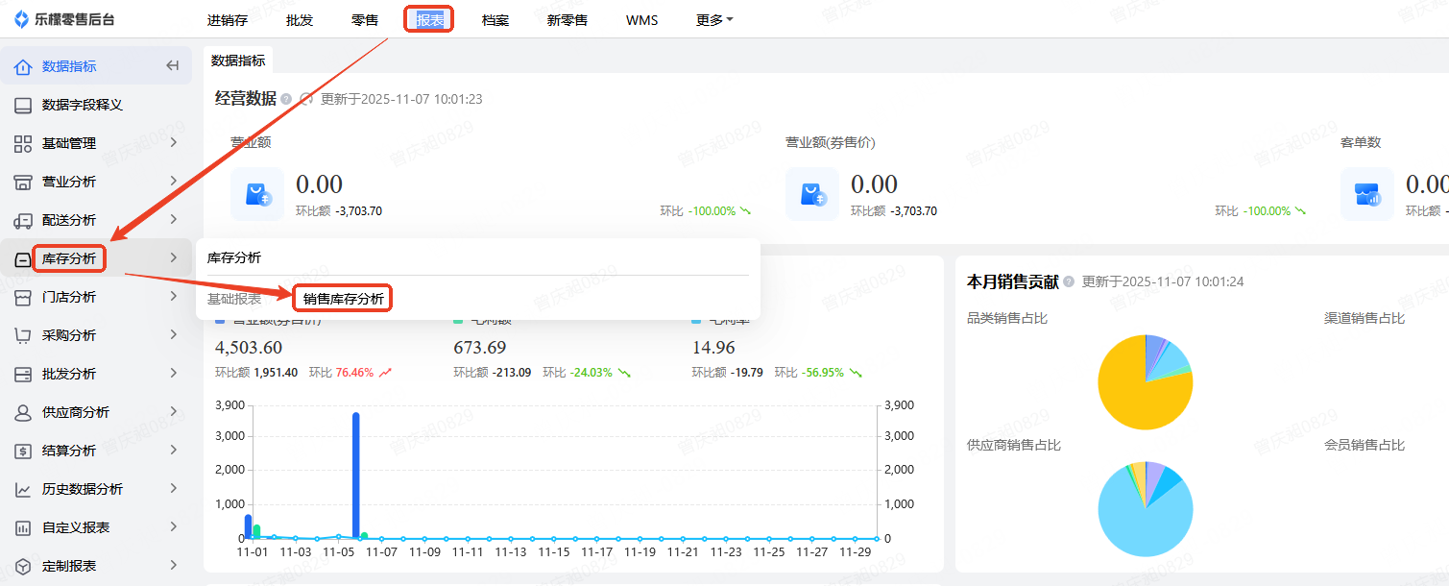Image resolution: width=1449 pixels, height=586 pixels.
Task: Click the 数据字段释义 sidebar icon
Action: 23,105
